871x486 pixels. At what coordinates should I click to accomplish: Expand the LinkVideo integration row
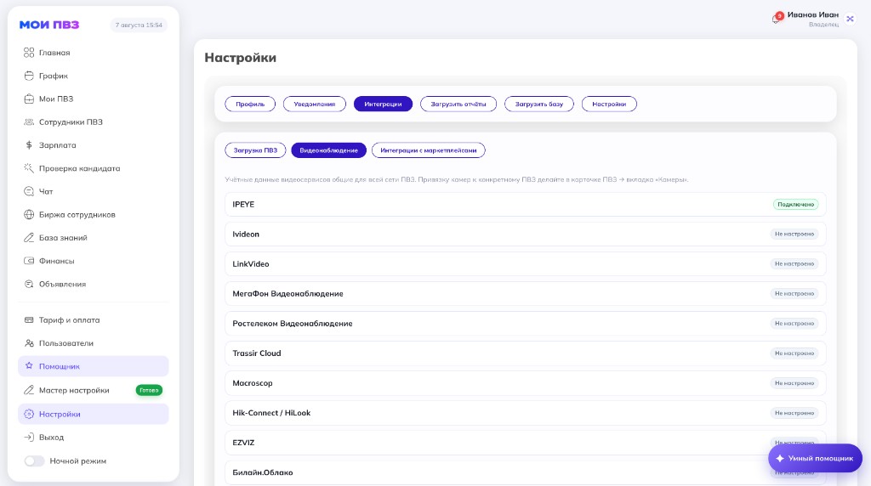[525, 264]
